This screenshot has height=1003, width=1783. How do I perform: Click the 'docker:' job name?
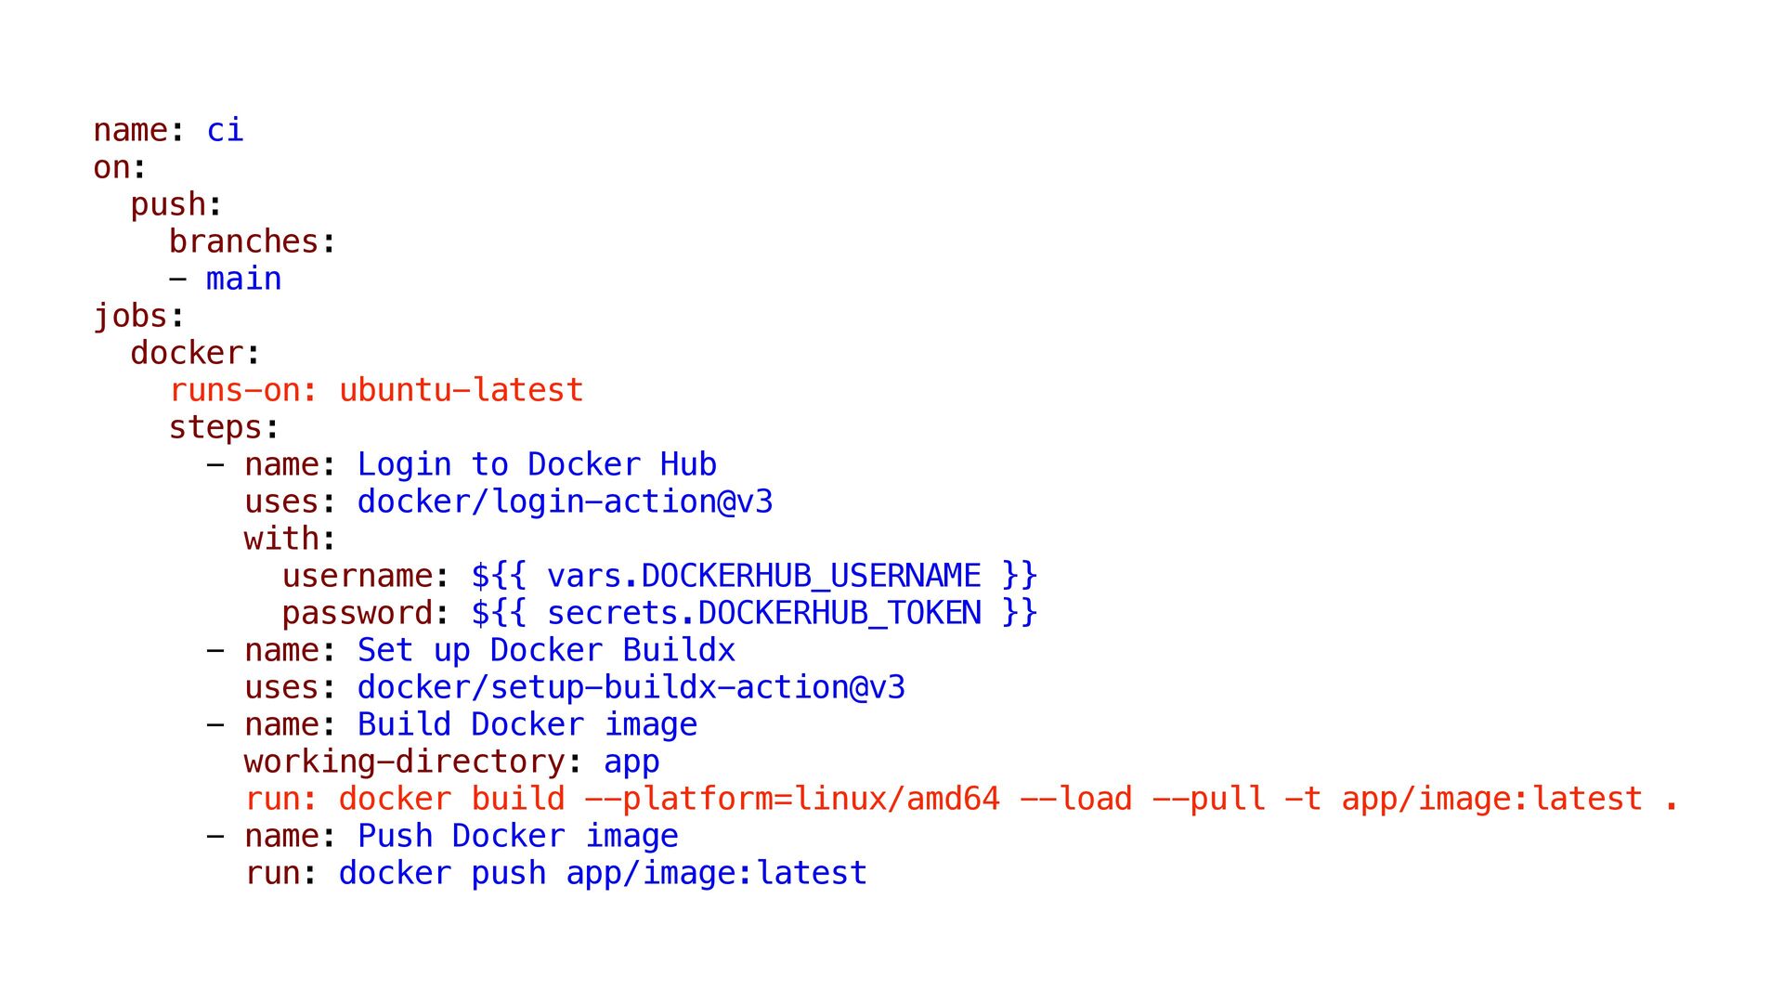(x=195, y=353)
